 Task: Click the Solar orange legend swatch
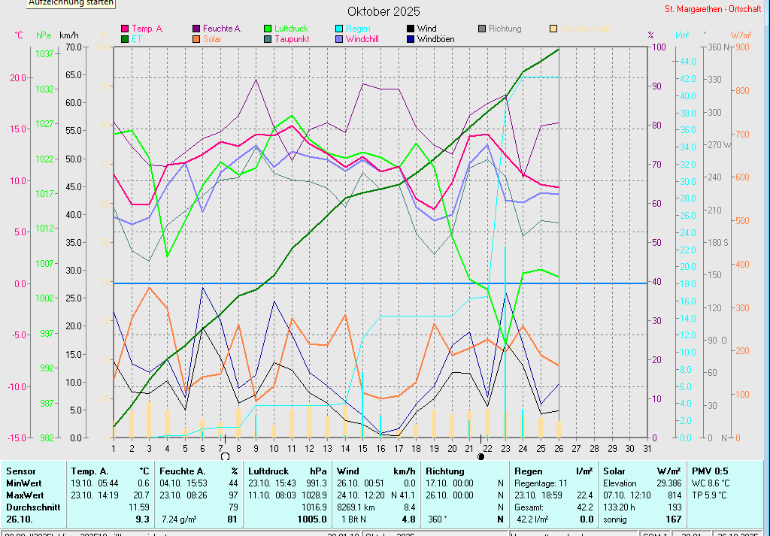click(196, 39)
